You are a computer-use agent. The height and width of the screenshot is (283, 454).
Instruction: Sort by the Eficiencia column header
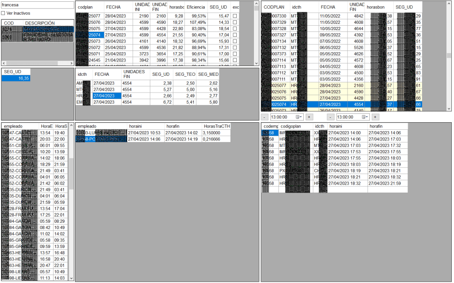click(x=196, y=8)
